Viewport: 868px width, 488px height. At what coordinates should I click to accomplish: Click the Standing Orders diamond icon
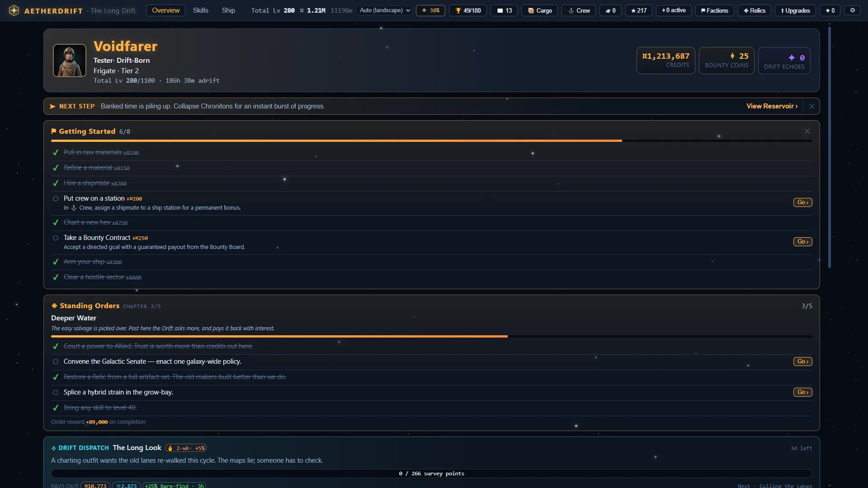(x=54, y=306)
